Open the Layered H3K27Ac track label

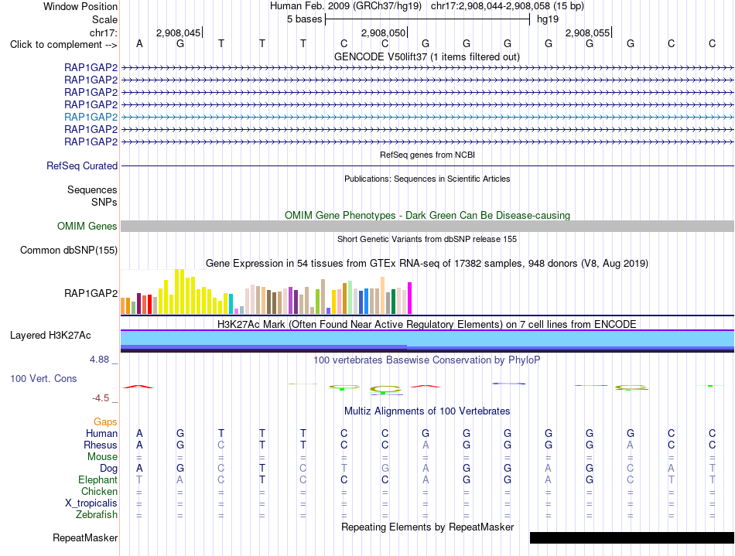(x=50, y=336)
